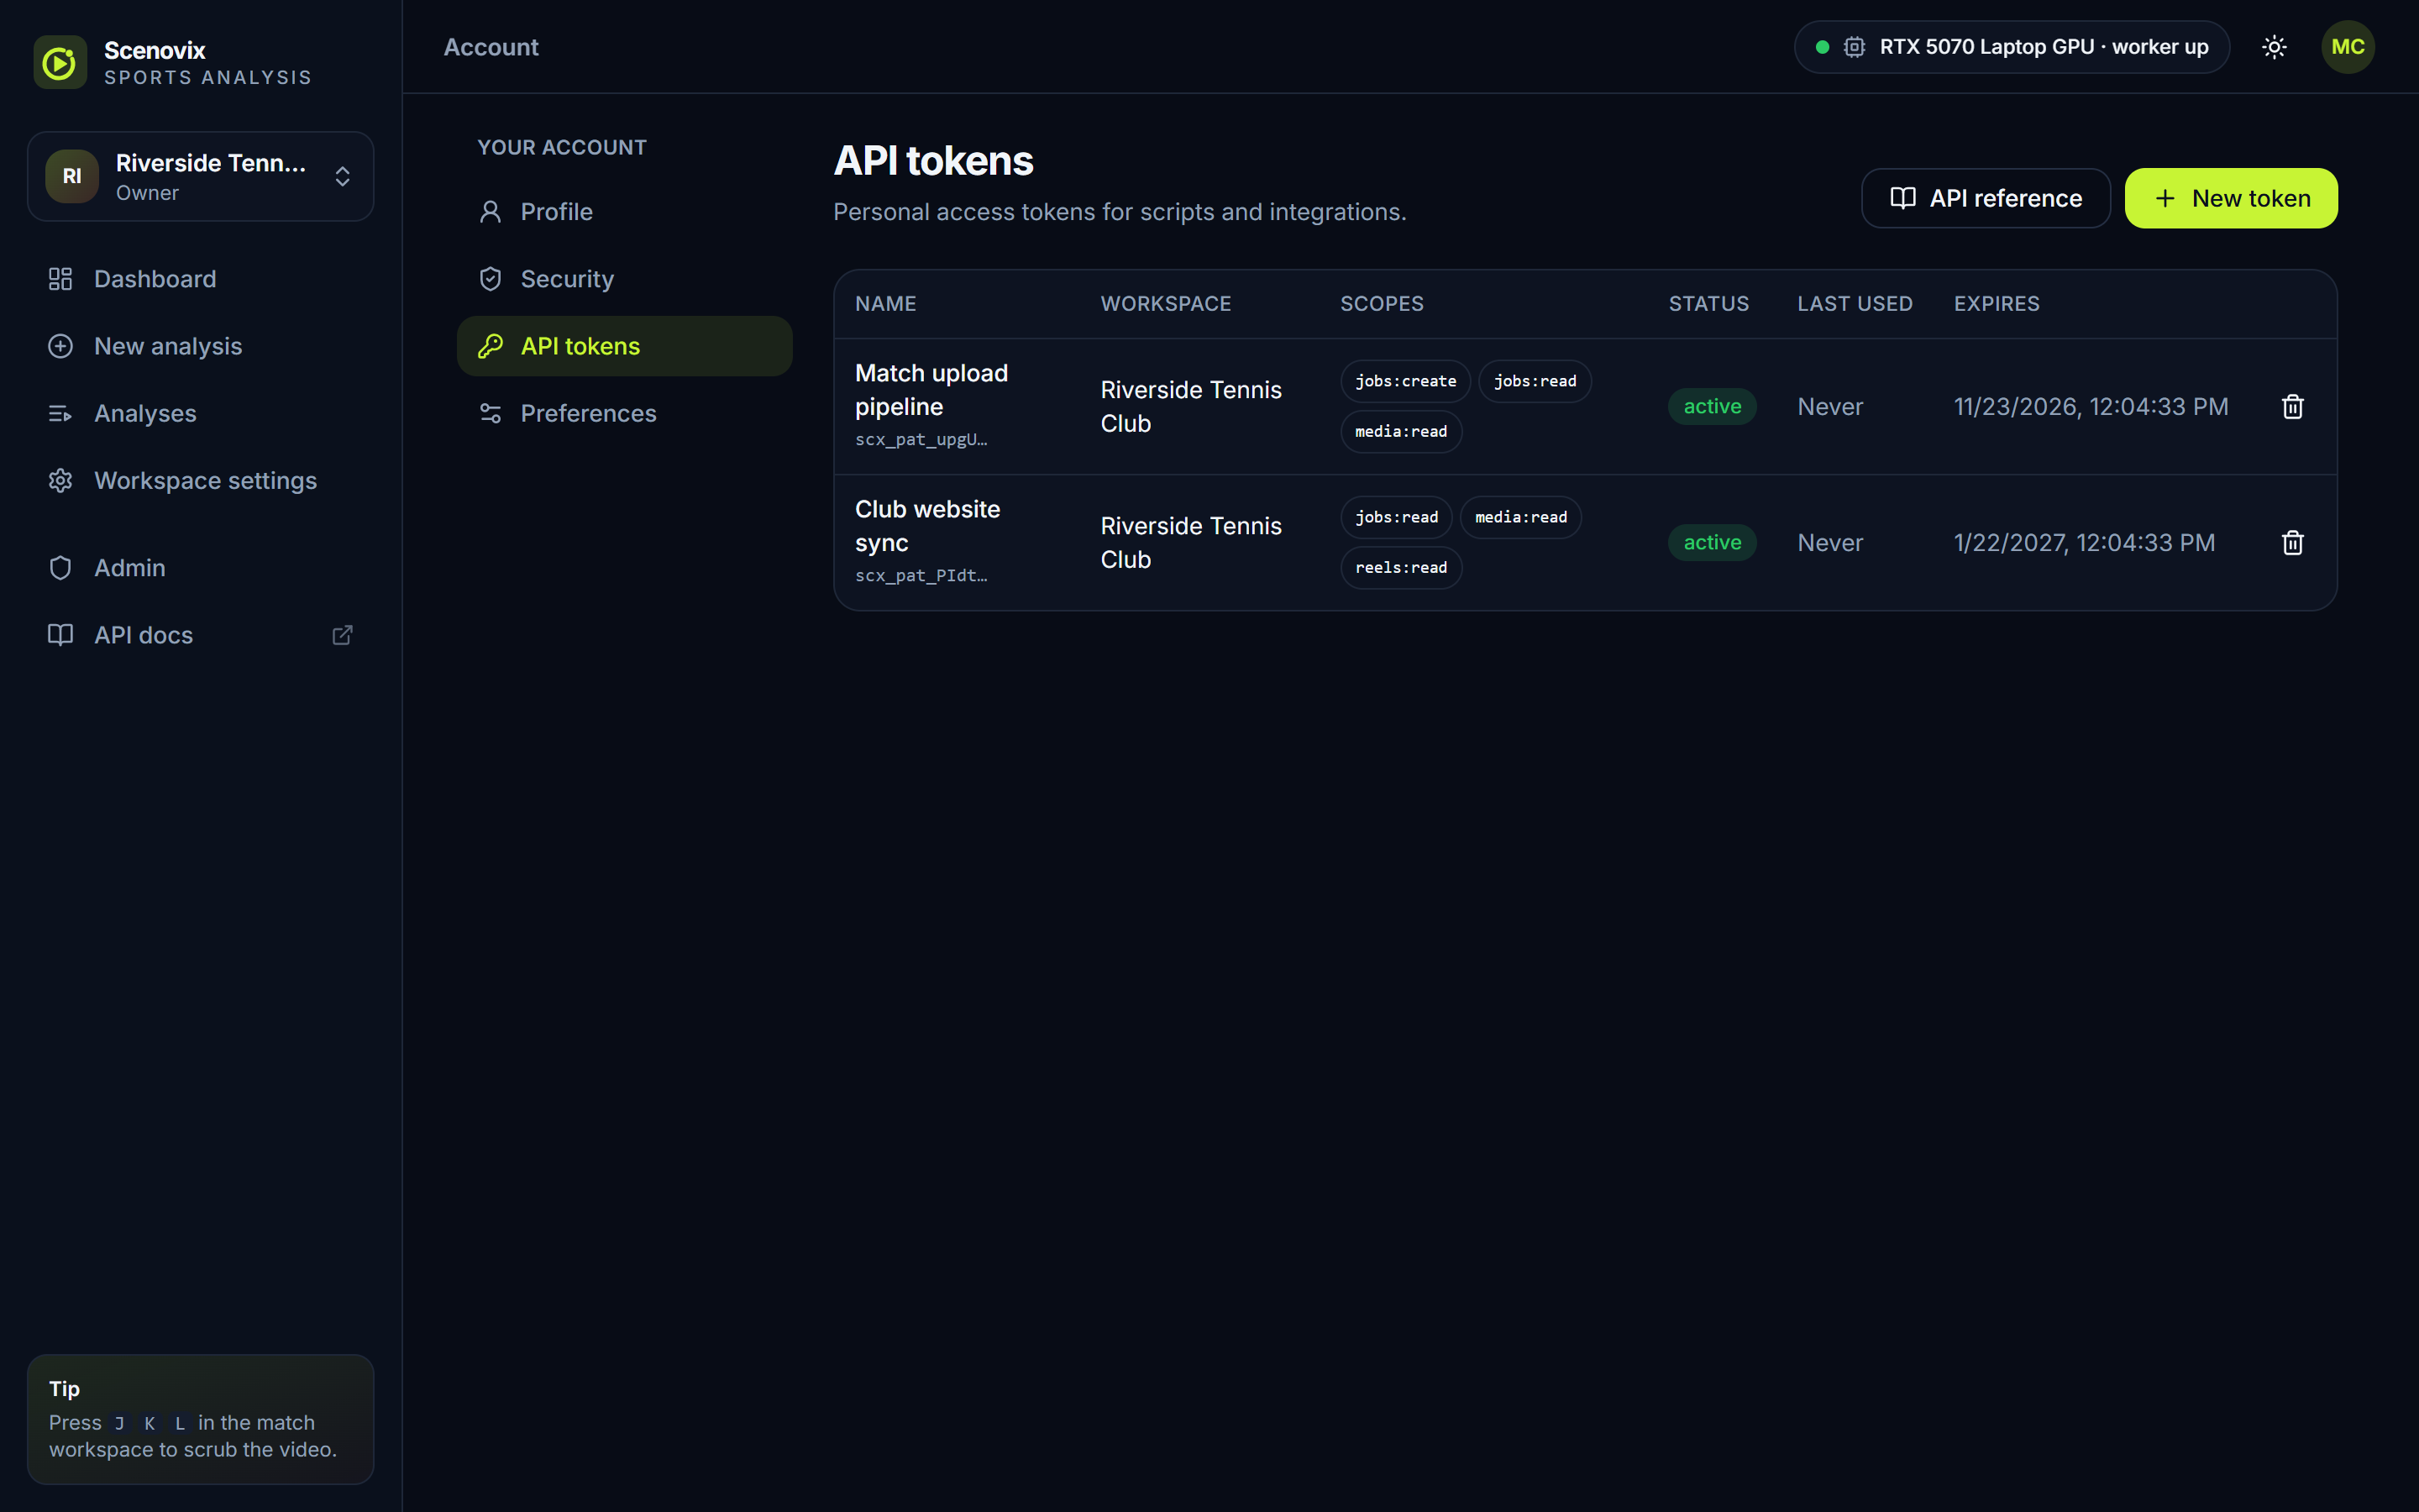Screen dimensions: 2419x1512
Task: Click the active status of Club website sync
Action: [1711, 542]
